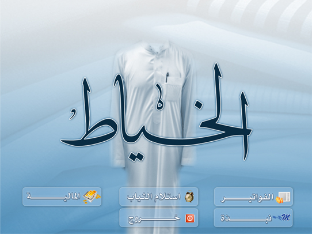Show the نبذة about button text
The height and width of the screenshot is (234, 312).
246,218
